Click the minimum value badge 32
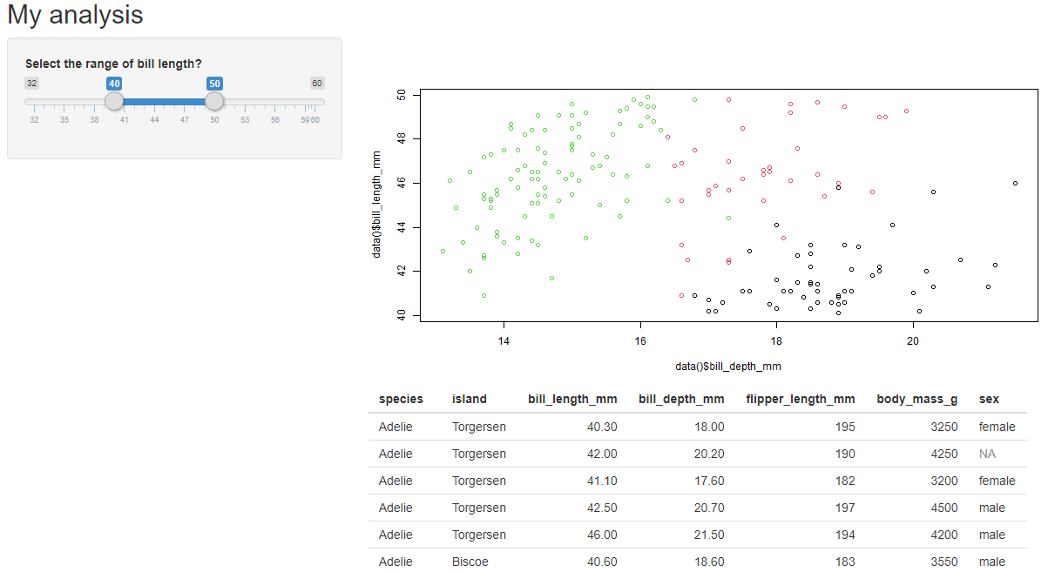1048x572 pixels. point(31,84)
